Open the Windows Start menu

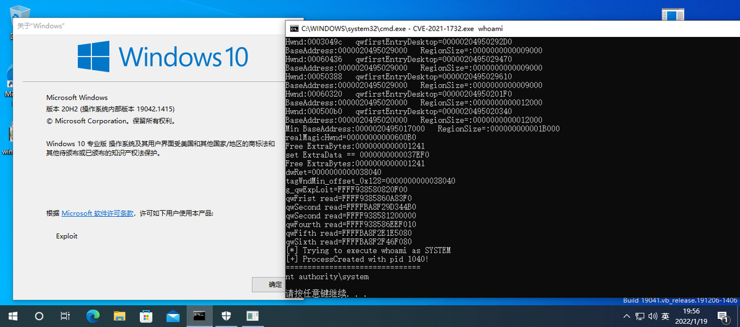pyautogui.click(x=12, y=316)
